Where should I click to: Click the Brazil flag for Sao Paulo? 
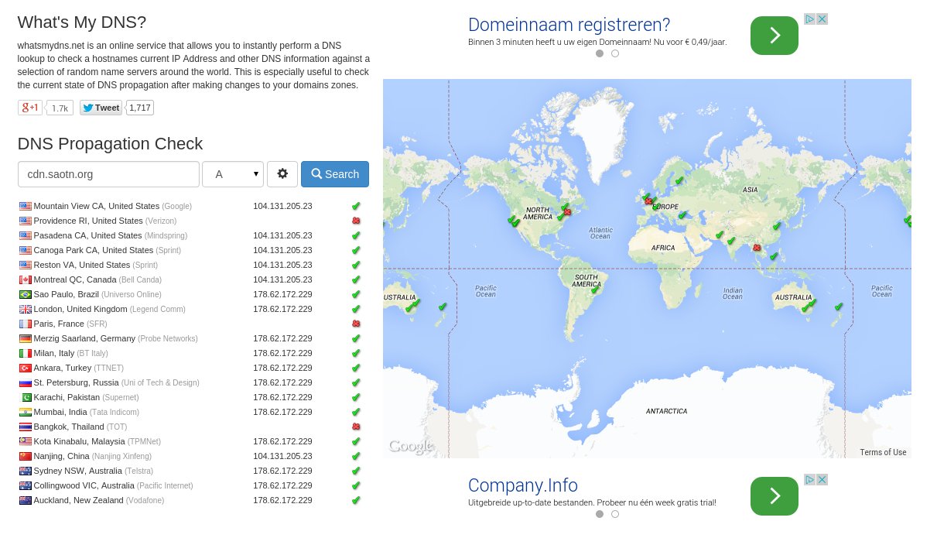point(26,294)
